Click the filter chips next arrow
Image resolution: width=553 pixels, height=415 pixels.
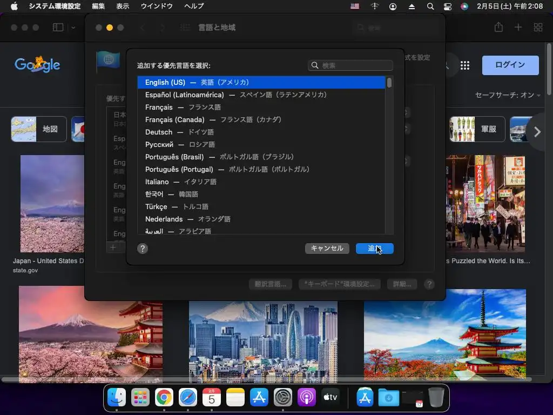tap(537, 132)
